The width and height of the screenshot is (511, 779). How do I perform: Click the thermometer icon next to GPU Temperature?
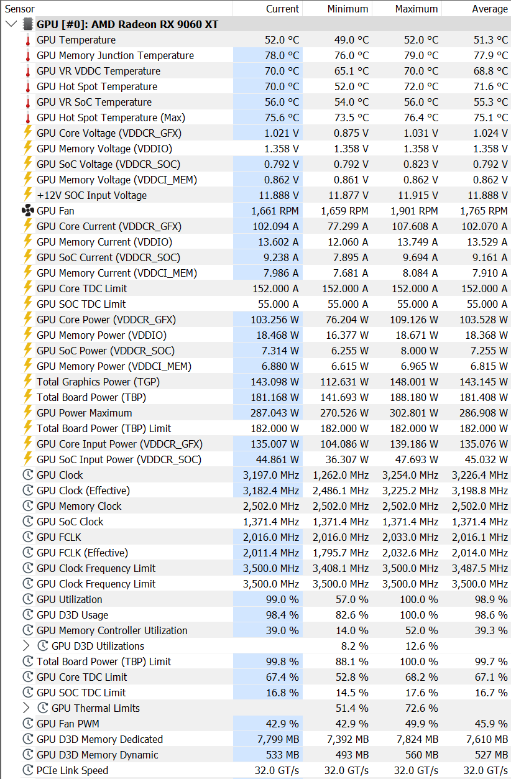coord(27,40)
